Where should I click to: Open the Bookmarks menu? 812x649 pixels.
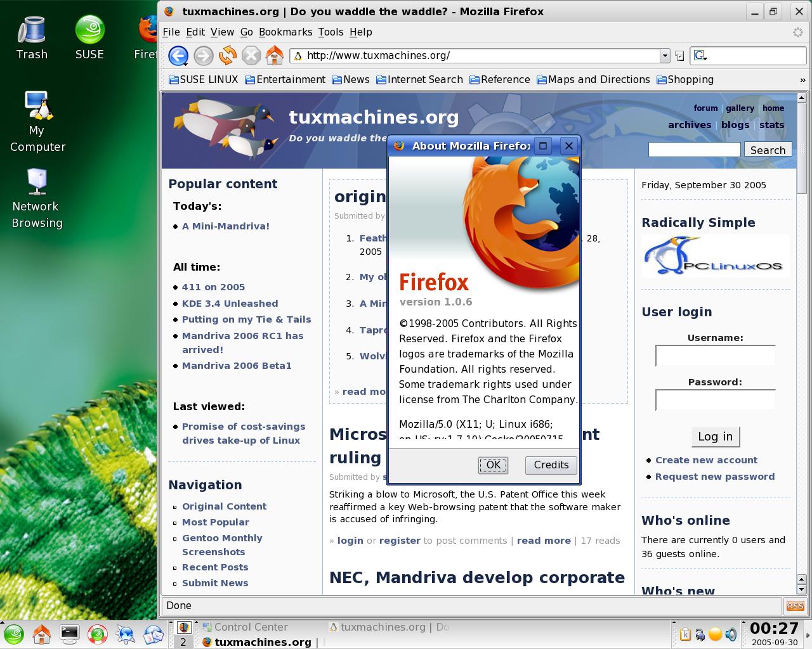tap(285, 32)
